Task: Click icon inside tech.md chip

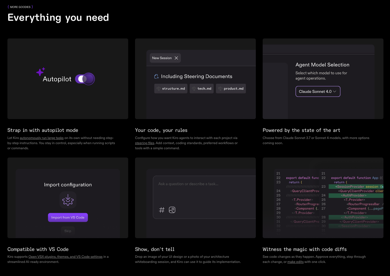Action: point(194,89)
